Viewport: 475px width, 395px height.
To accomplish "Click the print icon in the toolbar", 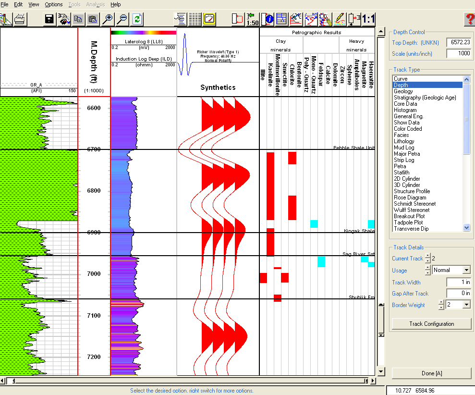I will coord(20,19).
